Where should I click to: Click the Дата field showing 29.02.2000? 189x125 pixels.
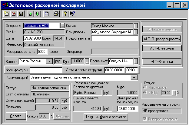point(32,38)
